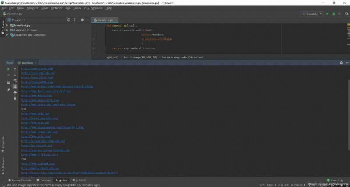Click the 39:1 cursor position indicator
The height and width of the screenshot is (187, 350).
(262, 185)
